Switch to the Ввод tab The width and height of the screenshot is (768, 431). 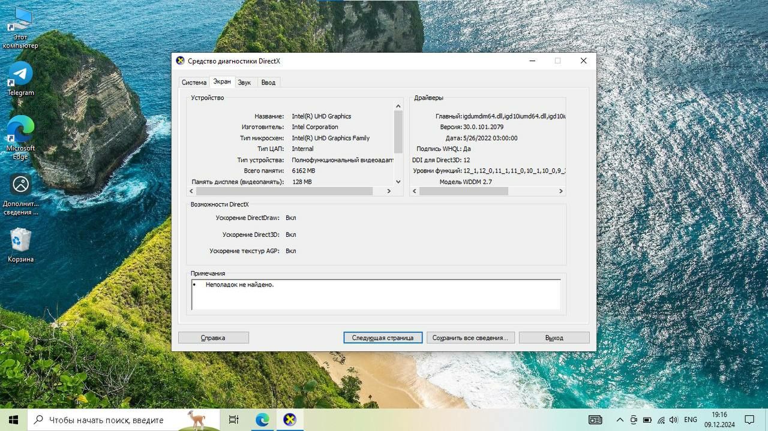268,82
